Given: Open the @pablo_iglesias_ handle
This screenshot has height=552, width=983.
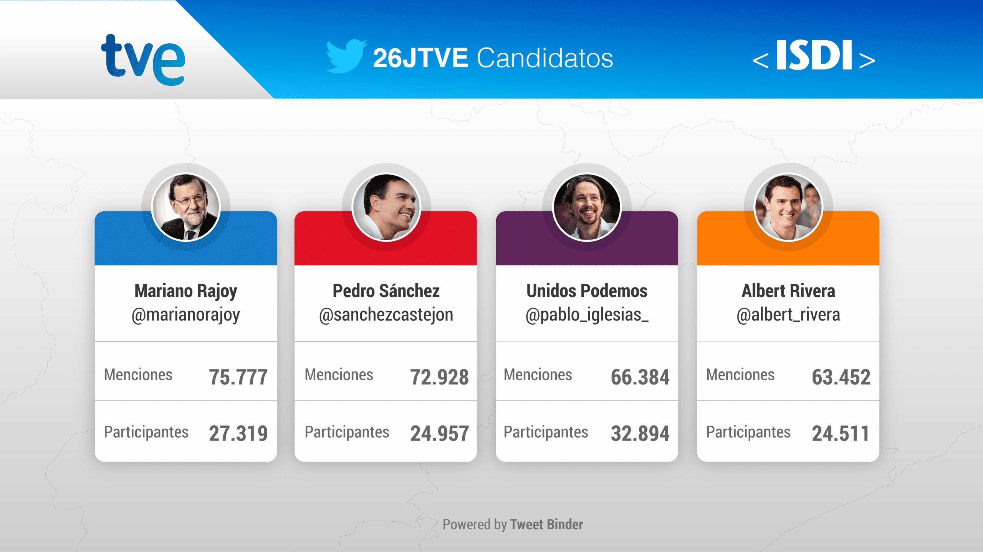Looking at the screenshot, I should click(587, 315).
